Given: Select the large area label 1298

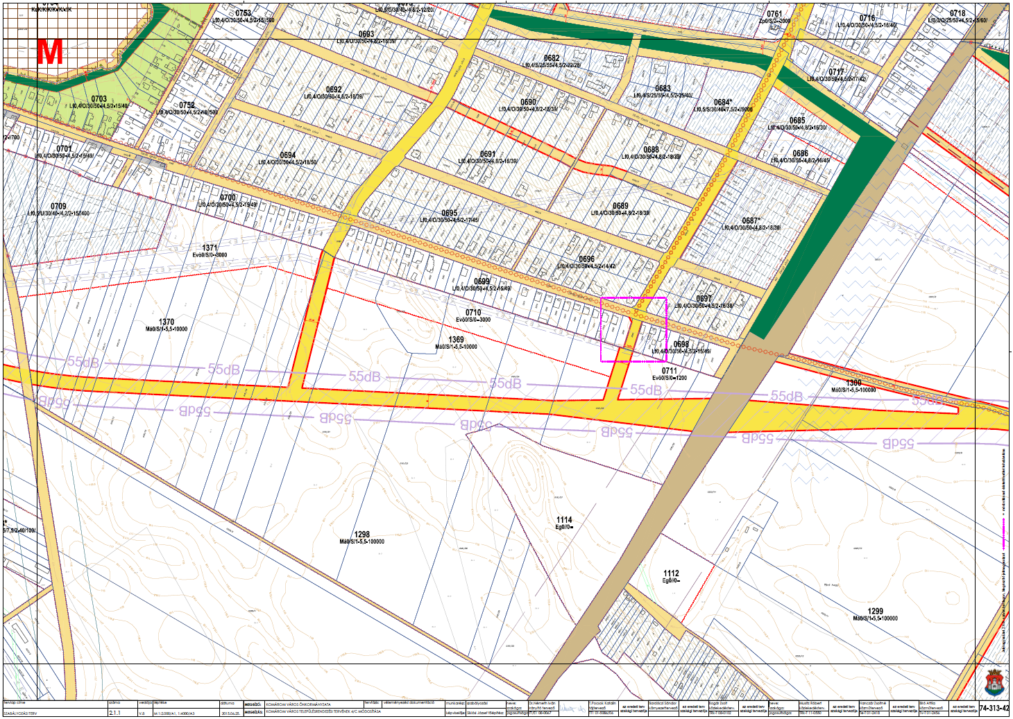Looking at the screenshot, I should [x=362, y=535].
